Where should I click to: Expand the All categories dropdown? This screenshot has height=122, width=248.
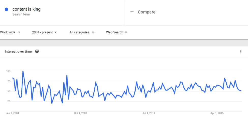click(x=82, y=32)
